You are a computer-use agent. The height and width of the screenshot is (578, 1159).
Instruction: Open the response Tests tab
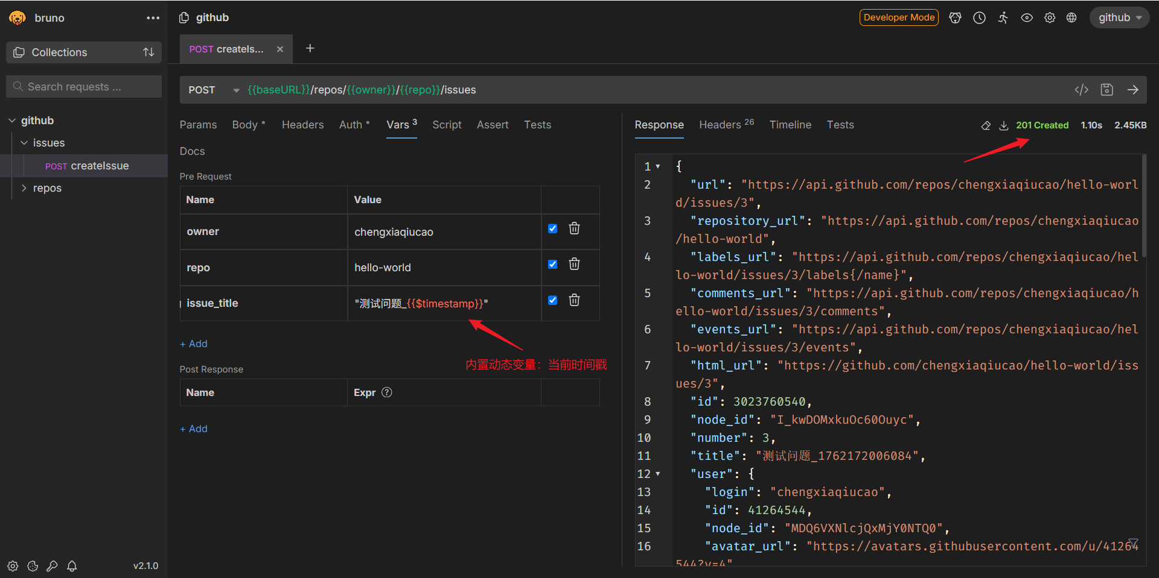tap(840, 125)
